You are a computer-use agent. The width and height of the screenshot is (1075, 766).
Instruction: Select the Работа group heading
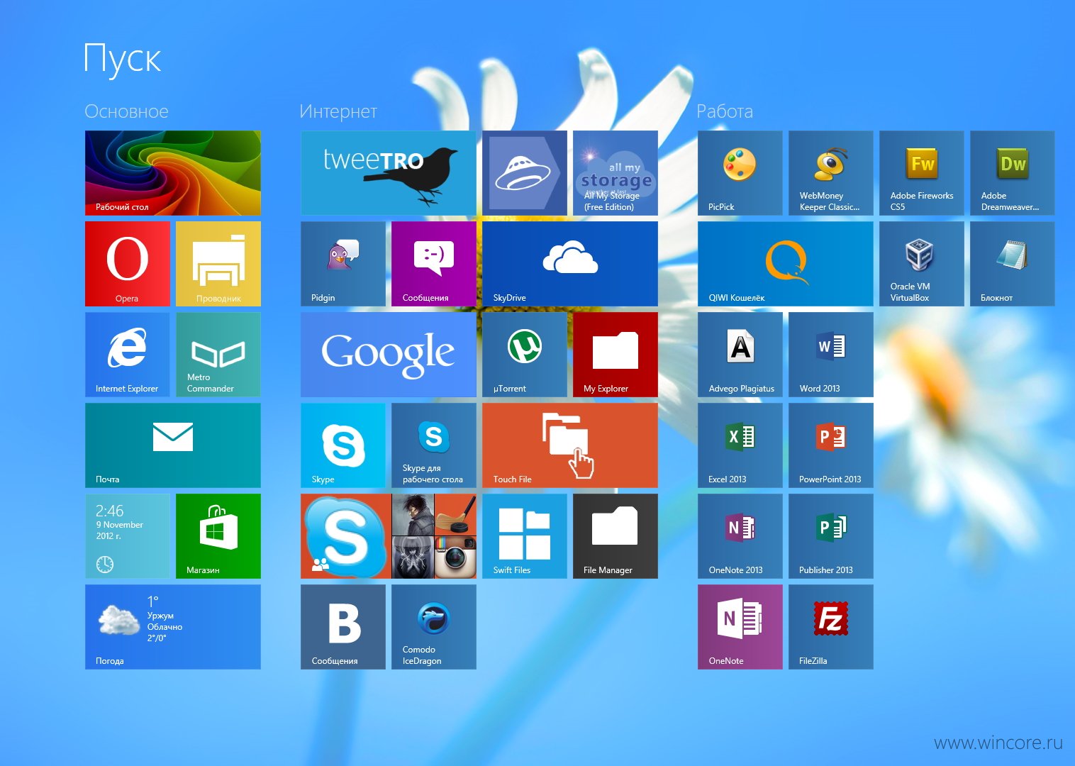(x=725, y=111)
